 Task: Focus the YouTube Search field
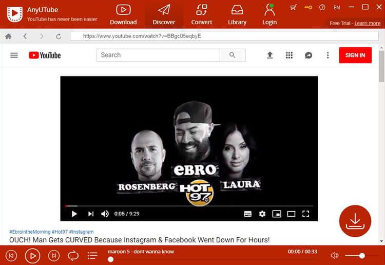click(x=159, y=55)
